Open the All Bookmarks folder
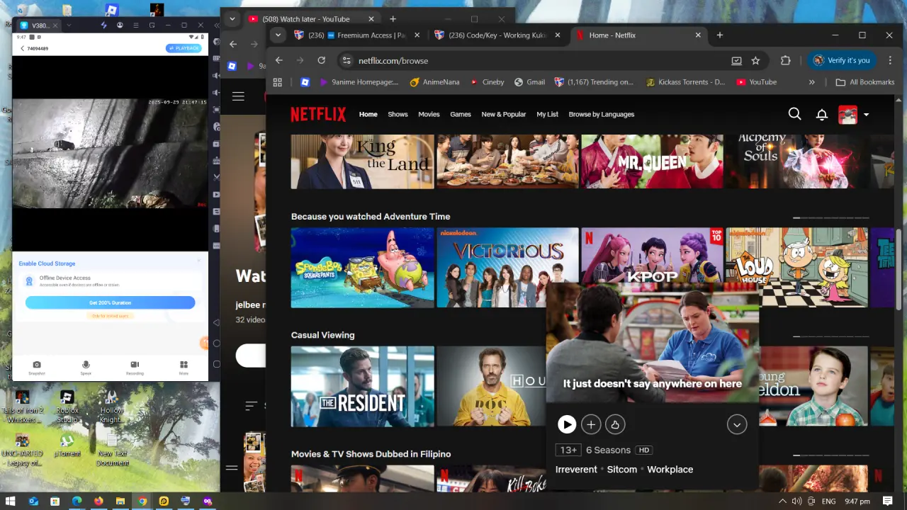 tap(864, 82)
